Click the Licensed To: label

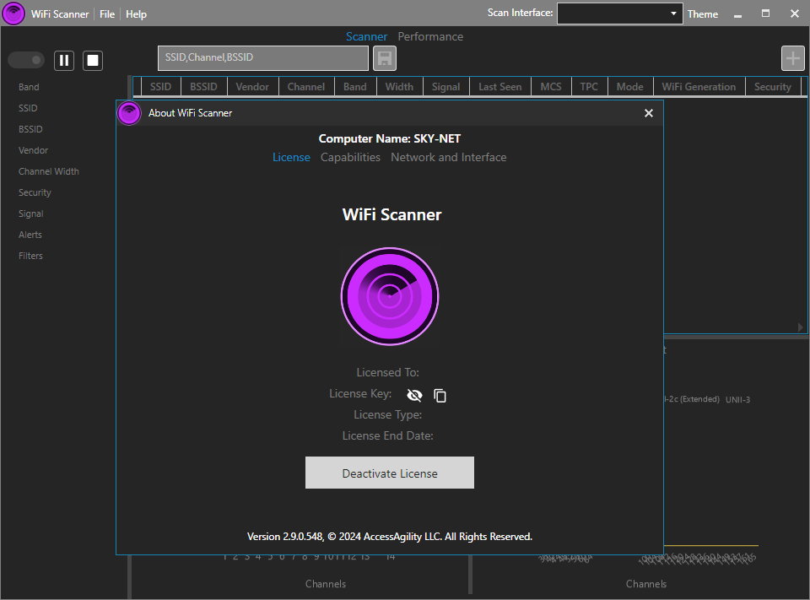tap(387, 372)
